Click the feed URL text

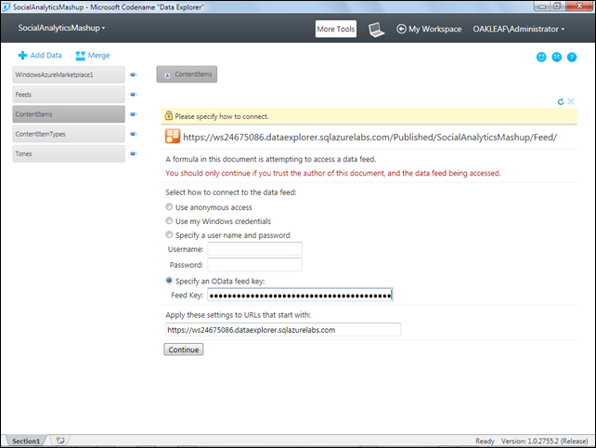pyautogui.click(x=369, y=137)
